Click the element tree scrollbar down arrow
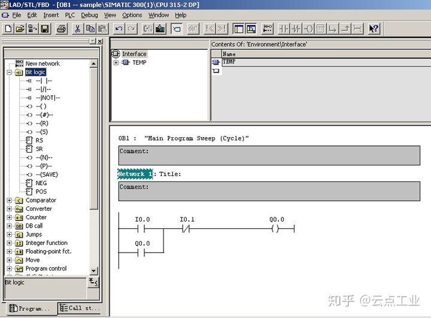The width and height of the screenshot is (431, 318). coord(93,271)
